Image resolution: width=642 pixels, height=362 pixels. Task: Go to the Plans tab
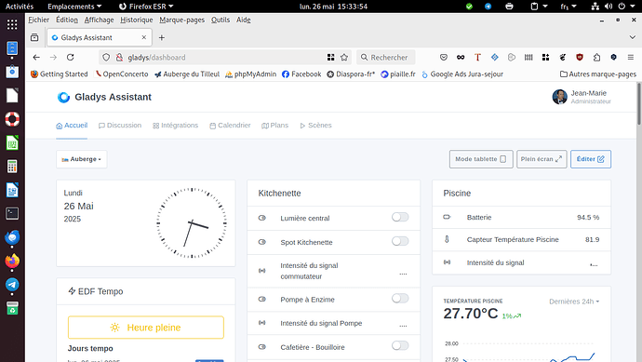pyautogui.click(x=274, y=126)
